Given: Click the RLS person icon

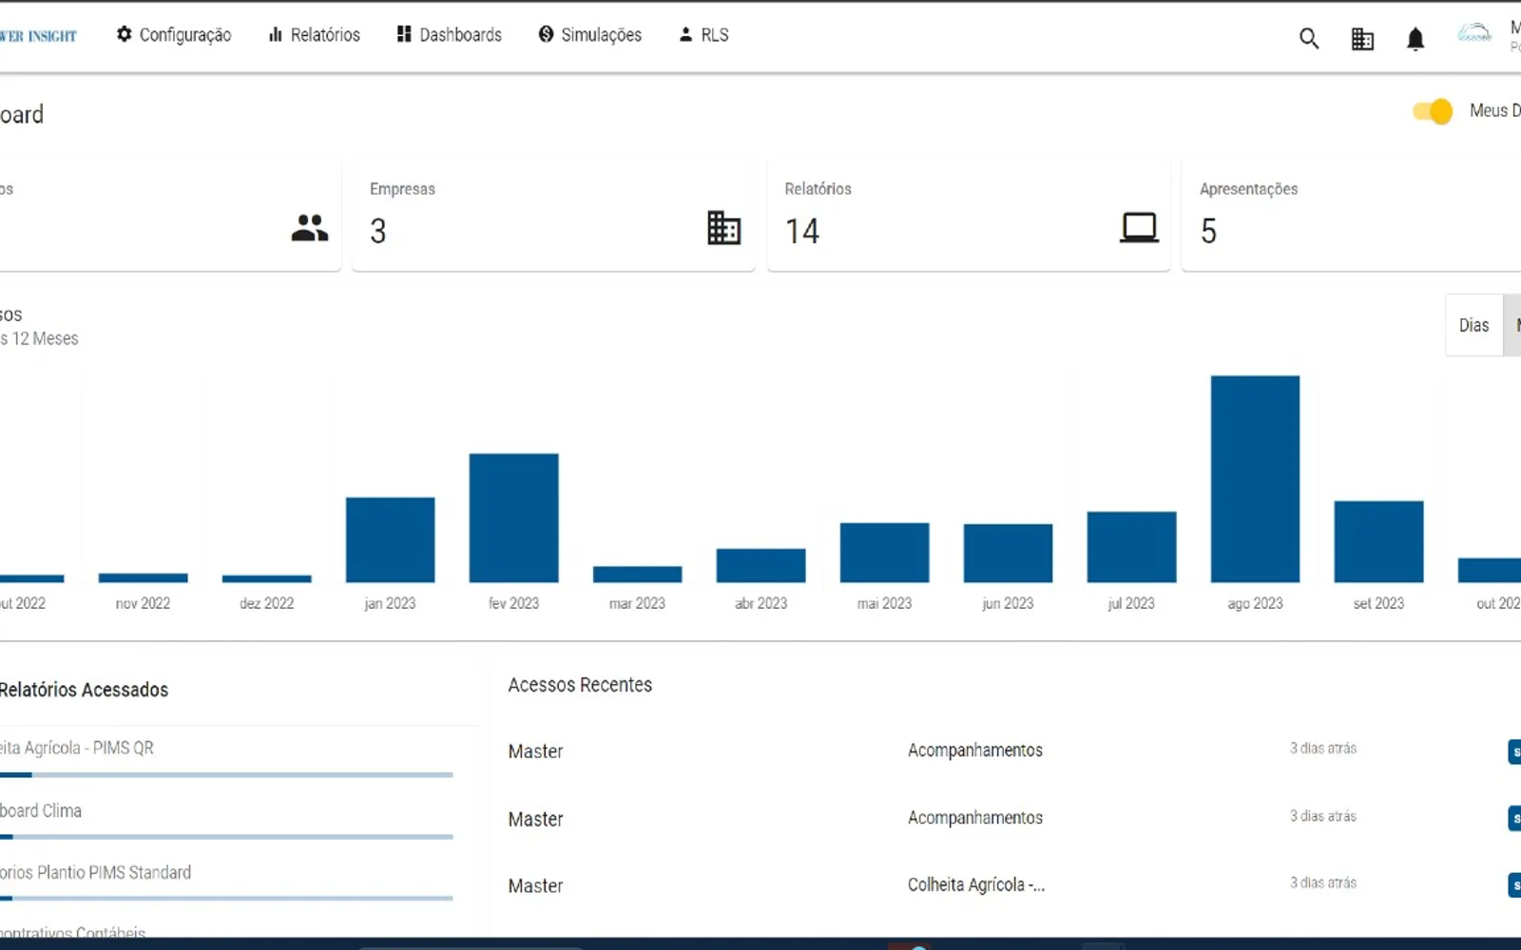Looking at the screenshot, I should coord(685,34).
